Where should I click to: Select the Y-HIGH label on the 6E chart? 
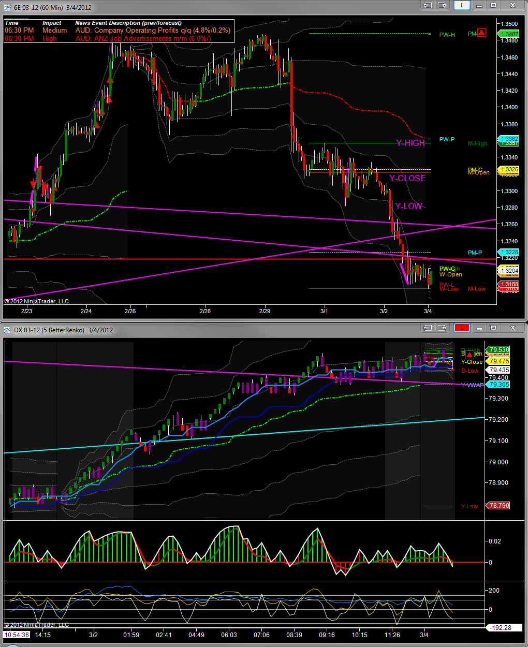pyautogui.click(x=410, y=143)
